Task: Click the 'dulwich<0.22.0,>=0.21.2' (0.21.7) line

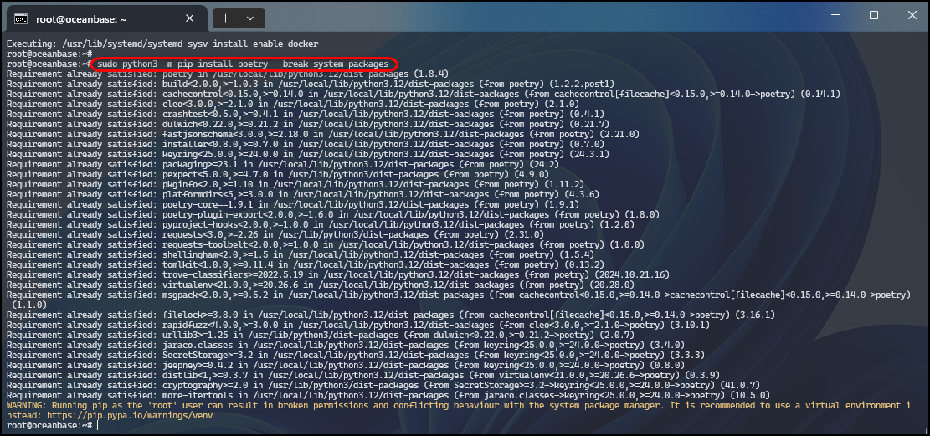Action: [308, 123]
